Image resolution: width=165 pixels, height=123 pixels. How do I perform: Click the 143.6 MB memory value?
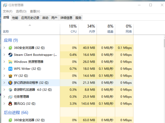tap(88, 104)
